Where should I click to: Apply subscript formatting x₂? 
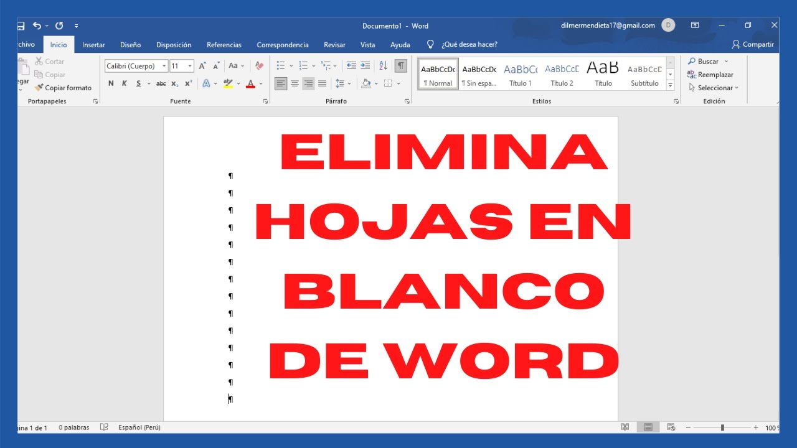click(x=175, y=83)
